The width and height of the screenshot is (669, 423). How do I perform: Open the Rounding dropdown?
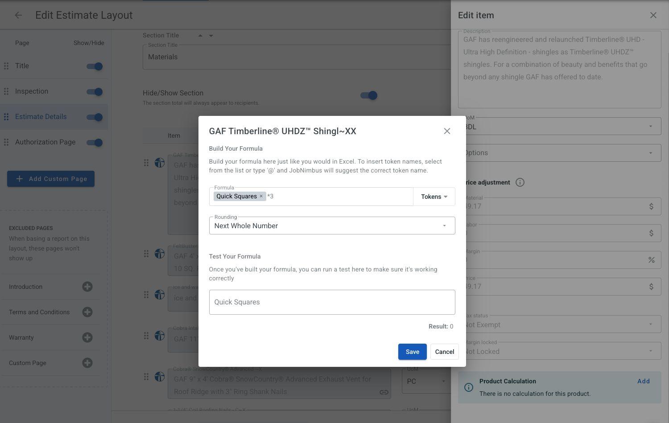tap(332, 226)
